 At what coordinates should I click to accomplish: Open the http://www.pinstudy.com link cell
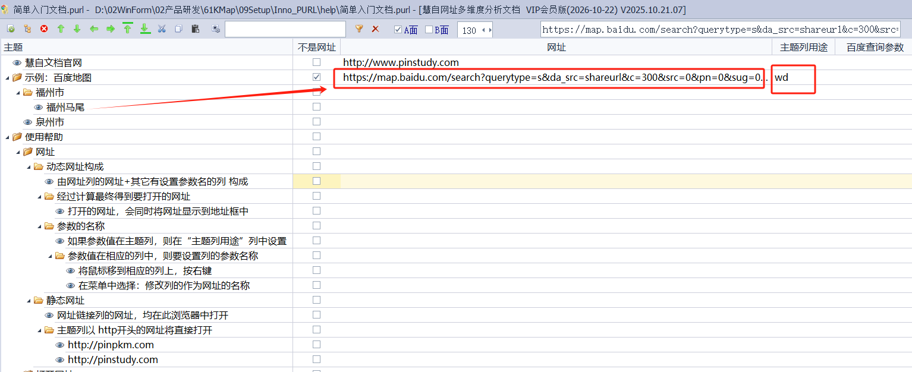[x=401, y=62]
